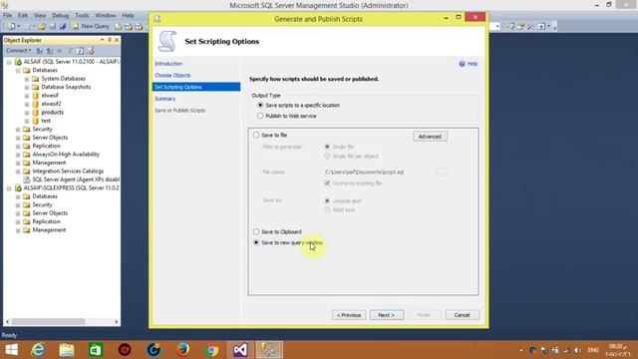Select the Replication folder under ALSAIF server
Viewport: 638px width, 359px height.
point(46,146)
